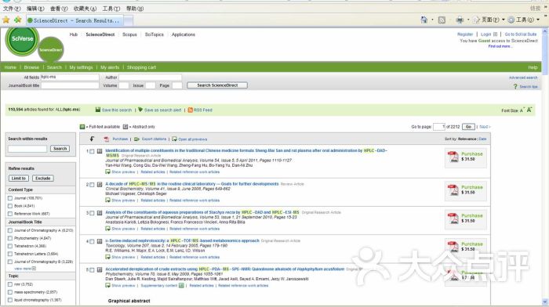Screen dimensions: 549x307
Task: Click abstract-only icon beside result 2
Action: coord(100,184)
